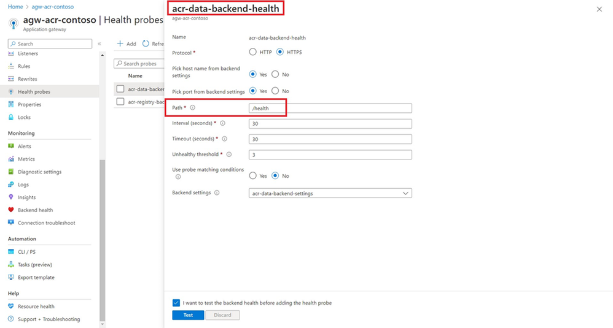Close the acr-data-backend-health panel

[599, 9]
